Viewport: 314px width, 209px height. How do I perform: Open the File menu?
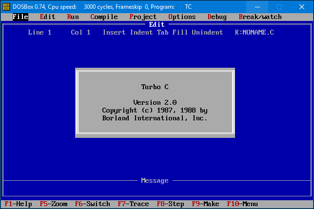click(20, 17)
